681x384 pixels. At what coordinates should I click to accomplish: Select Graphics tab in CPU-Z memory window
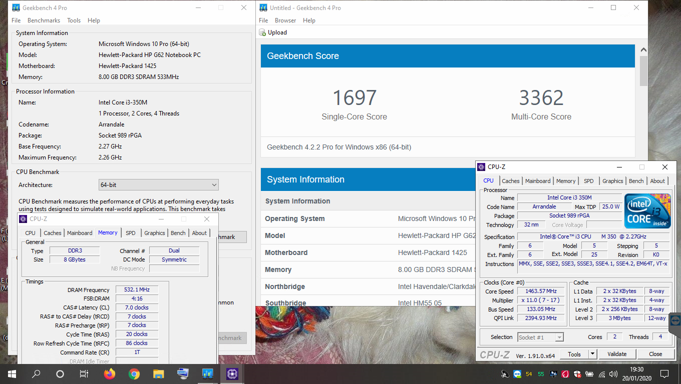154,233
